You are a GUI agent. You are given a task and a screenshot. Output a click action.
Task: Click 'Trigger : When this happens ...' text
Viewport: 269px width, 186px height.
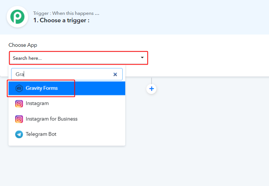pos(66,13)
